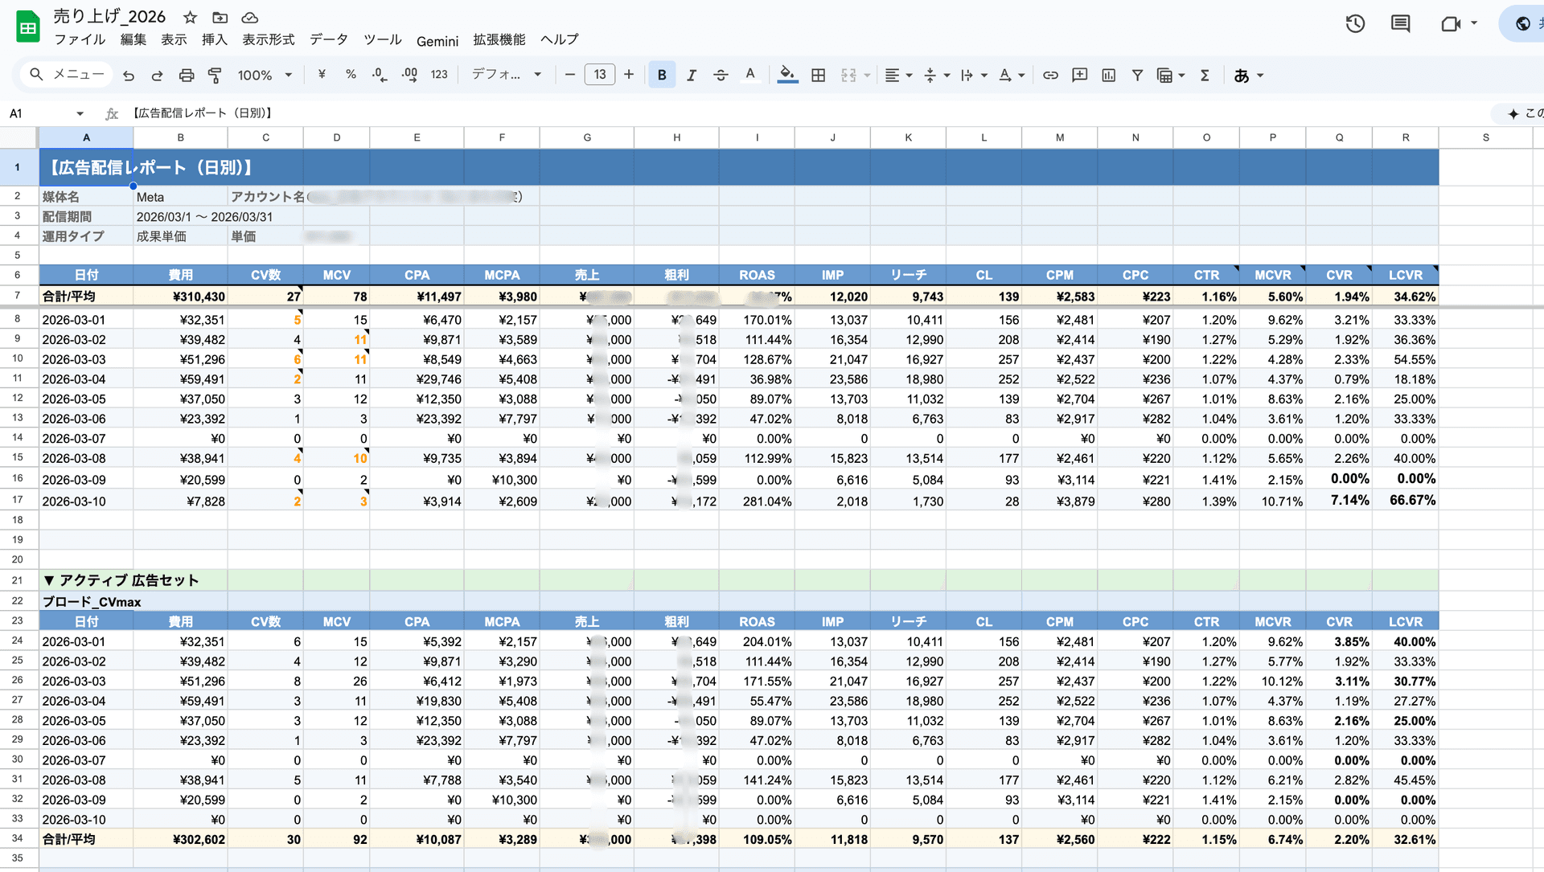
Task: Apply currency format with the ¥ icon
Action: 321,75
